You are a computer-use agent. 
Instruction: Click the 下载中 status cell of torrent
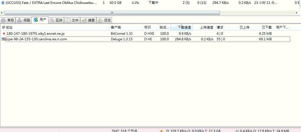pos(153,3)
